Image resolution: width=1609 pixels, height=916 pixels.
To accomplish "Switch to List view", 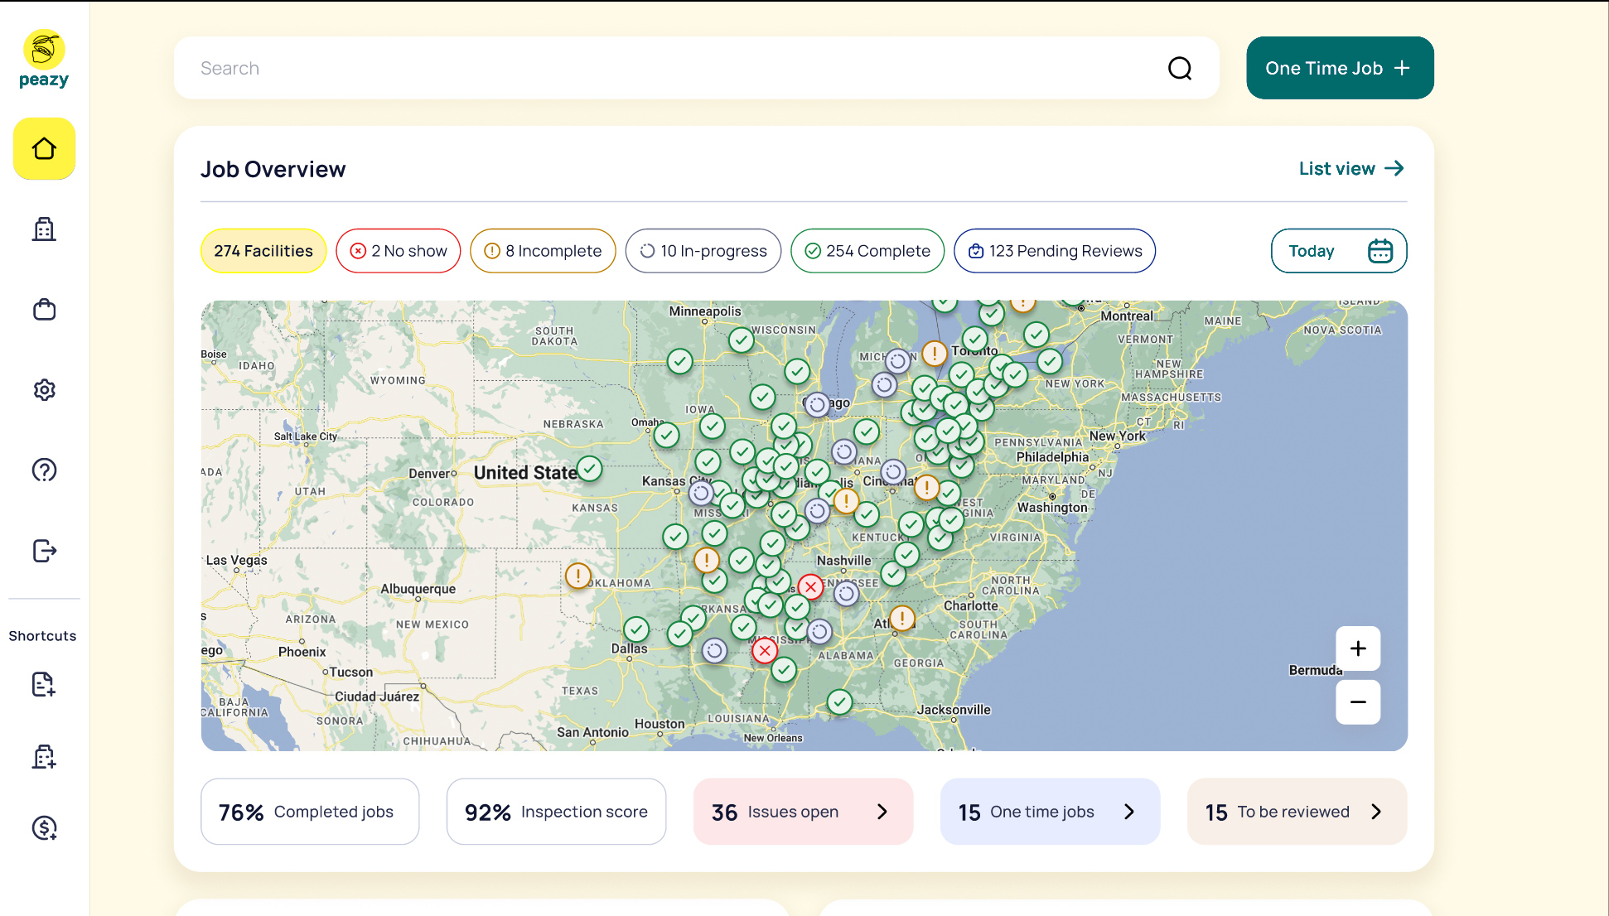I will (1353, 168).
